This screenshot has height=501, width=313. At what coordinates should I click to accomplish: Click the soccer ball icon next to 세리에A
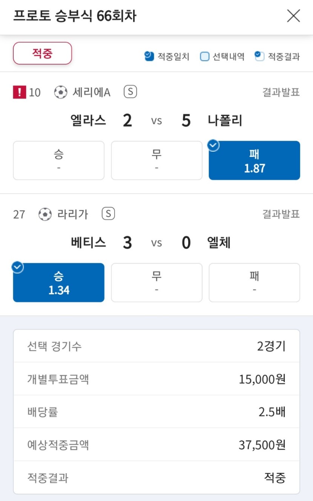click(x=60, y=92)
